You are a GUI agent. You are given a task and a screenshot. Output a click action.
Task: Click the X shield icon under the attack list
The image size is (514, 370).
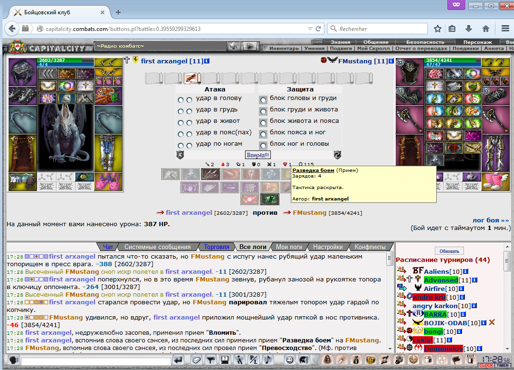pos(180,155)
